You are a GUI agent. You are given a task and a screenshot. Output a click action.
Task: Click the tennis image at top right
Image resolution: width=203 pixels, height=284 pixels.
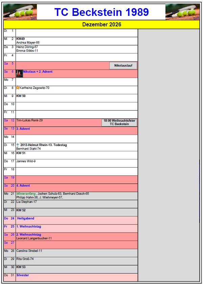pyautogui.click(x=182, y=12)
